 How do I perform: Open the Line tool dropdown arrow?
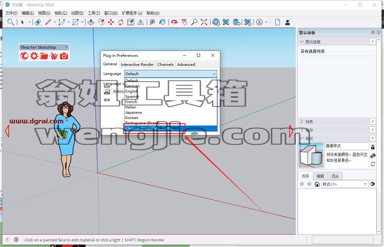(55, 22)
